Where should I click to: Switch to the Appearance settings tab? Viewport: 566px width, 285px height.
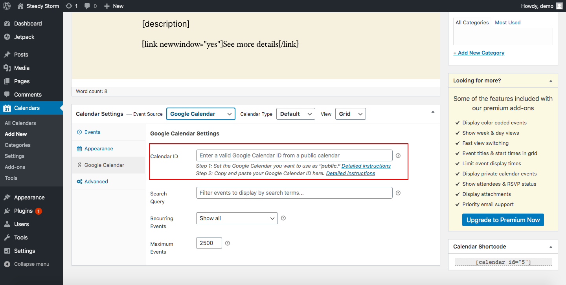point(99,149)
